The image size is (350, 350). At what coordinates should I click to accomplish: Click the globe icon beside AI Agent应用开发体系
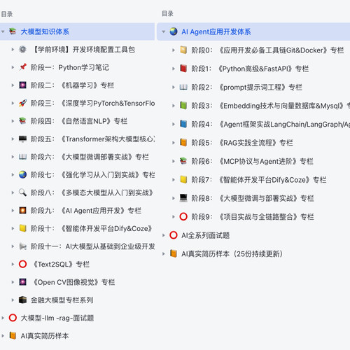(x=174, y=31)
